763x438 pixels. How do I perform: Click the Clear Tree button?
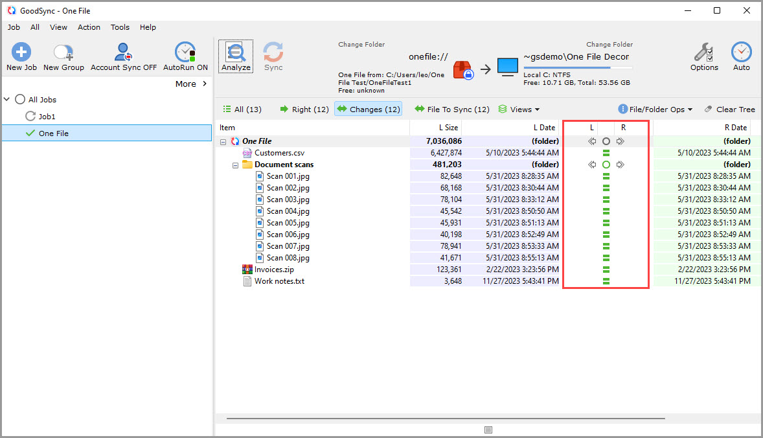coord(729,109)
